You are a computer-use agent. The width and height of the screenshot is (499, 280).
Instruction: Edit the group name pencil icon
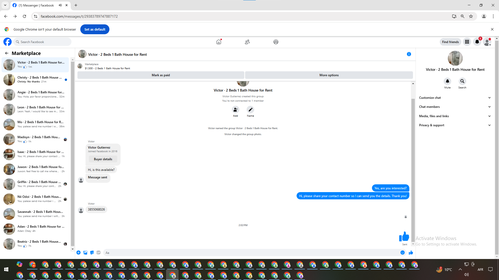[250, 109]
